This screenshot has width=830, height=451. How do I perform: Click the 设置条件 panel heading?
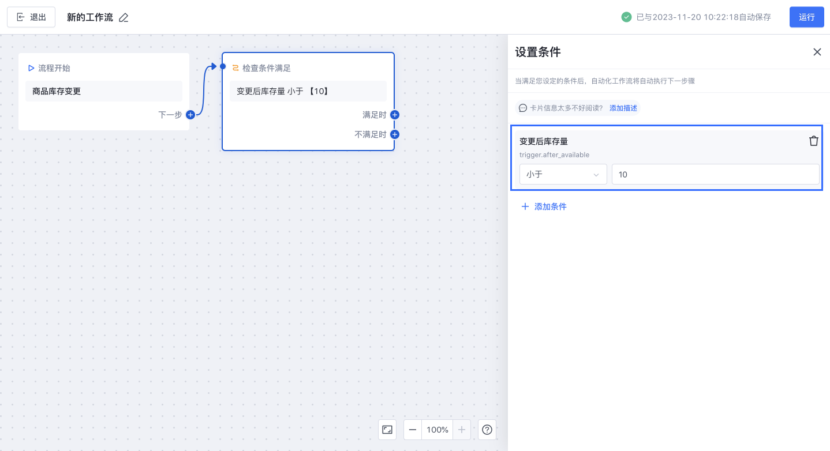[x=538, y=52]
